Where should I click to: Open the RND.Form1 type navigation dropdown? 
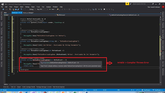82,15
